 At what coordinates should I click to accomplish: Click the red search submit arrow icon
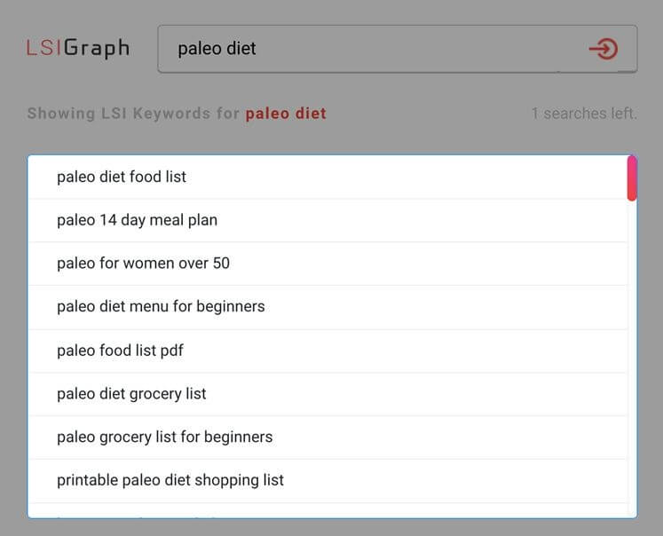[x=604, y=49]
